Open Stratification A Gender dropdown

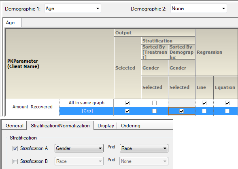click(x=79, y=148)
